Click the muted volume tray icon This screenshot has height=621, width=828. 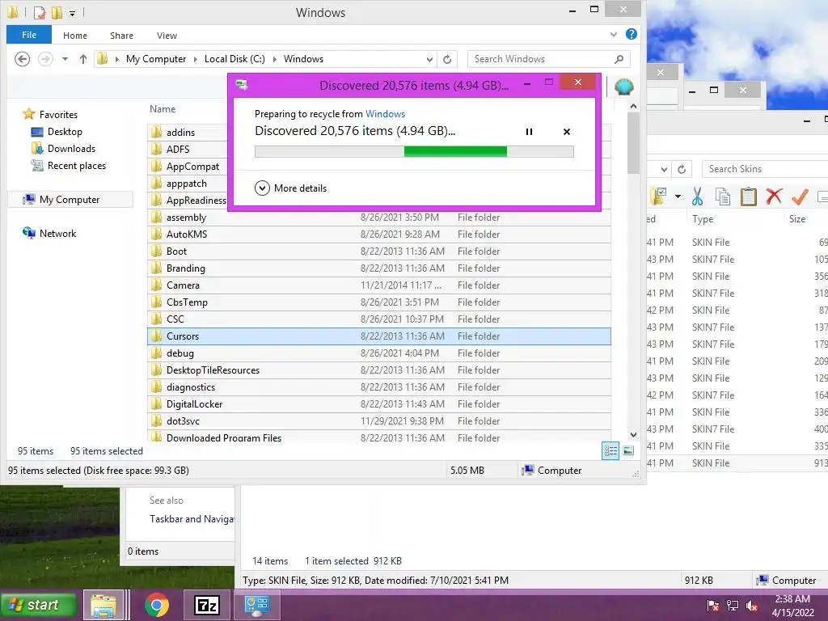(752, 605)
